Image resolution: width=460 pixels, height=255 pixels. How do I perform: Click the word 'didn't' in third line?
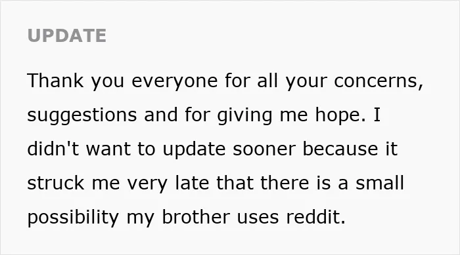[x=53, y=148]
